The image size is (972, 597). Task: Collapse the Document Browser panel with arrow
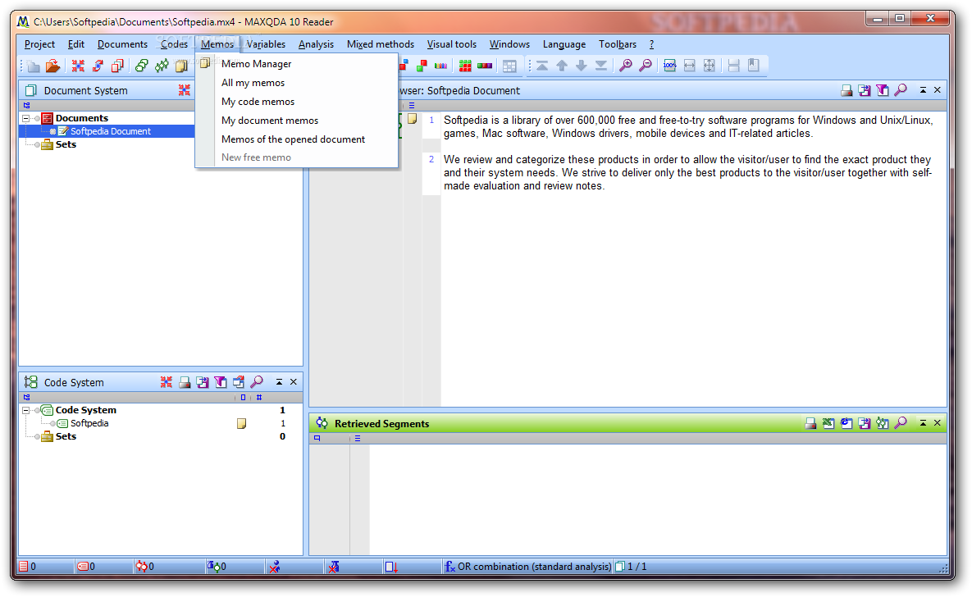[x=923, y=90]
